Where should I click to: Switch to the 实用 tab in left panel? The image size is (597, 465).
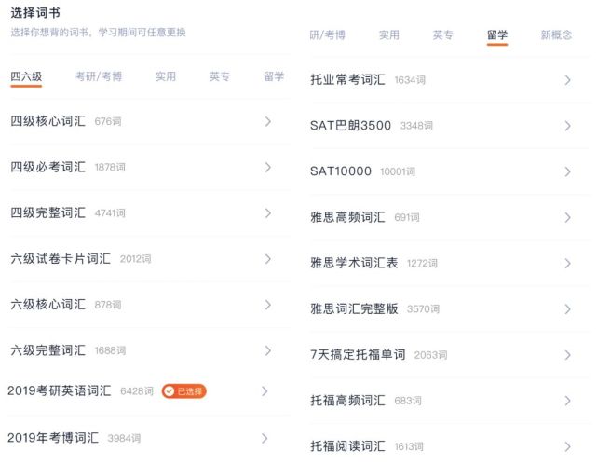tap(166, 76)
